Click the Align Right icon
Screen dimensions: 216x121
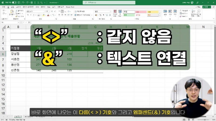click(65, 15)
